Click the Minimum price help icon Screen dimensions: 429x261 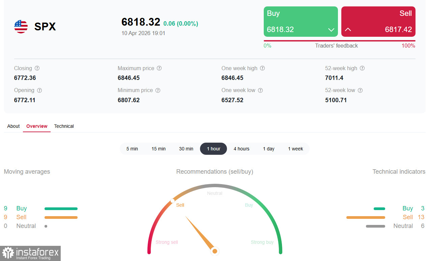pyautogui.click(x=158, y=90)
